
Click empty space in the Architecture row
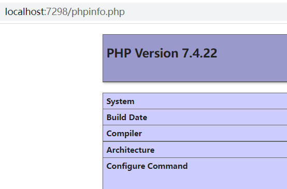tap(220, 150)
